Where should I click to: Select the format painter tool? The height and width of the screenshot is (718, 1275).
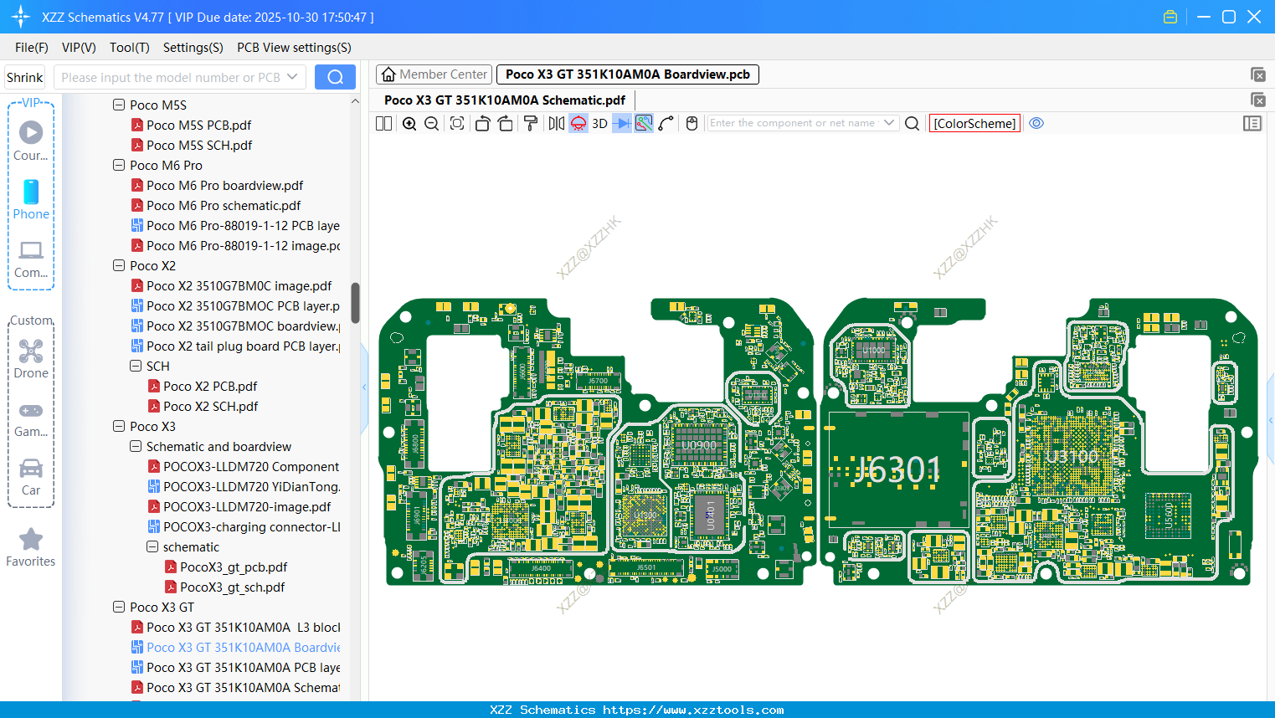click(530, 123)
